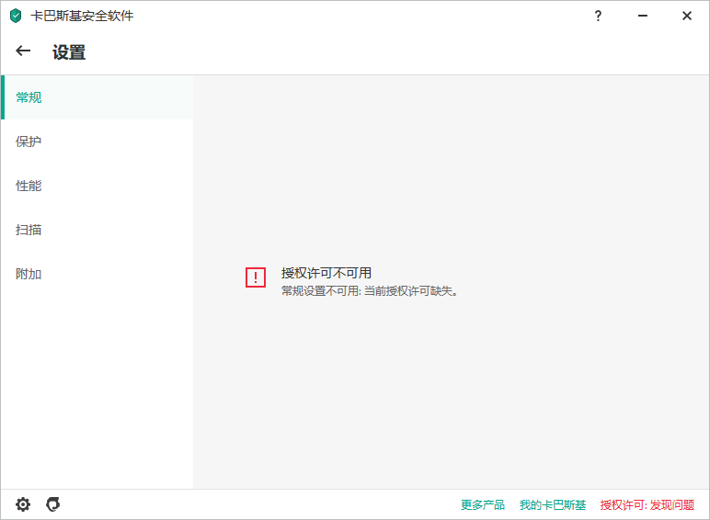Close the Kaspersky settings window
This screenshot has width=710, height=520.
687,16
